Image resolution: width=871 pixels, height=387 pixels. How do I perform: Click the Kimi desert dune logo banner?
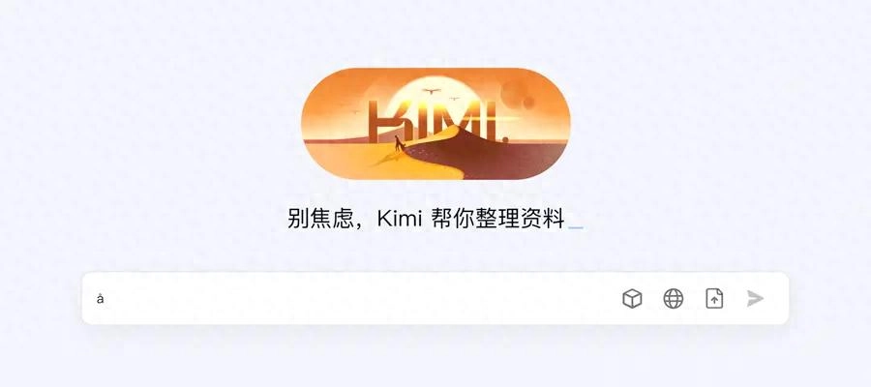(435, 124)
